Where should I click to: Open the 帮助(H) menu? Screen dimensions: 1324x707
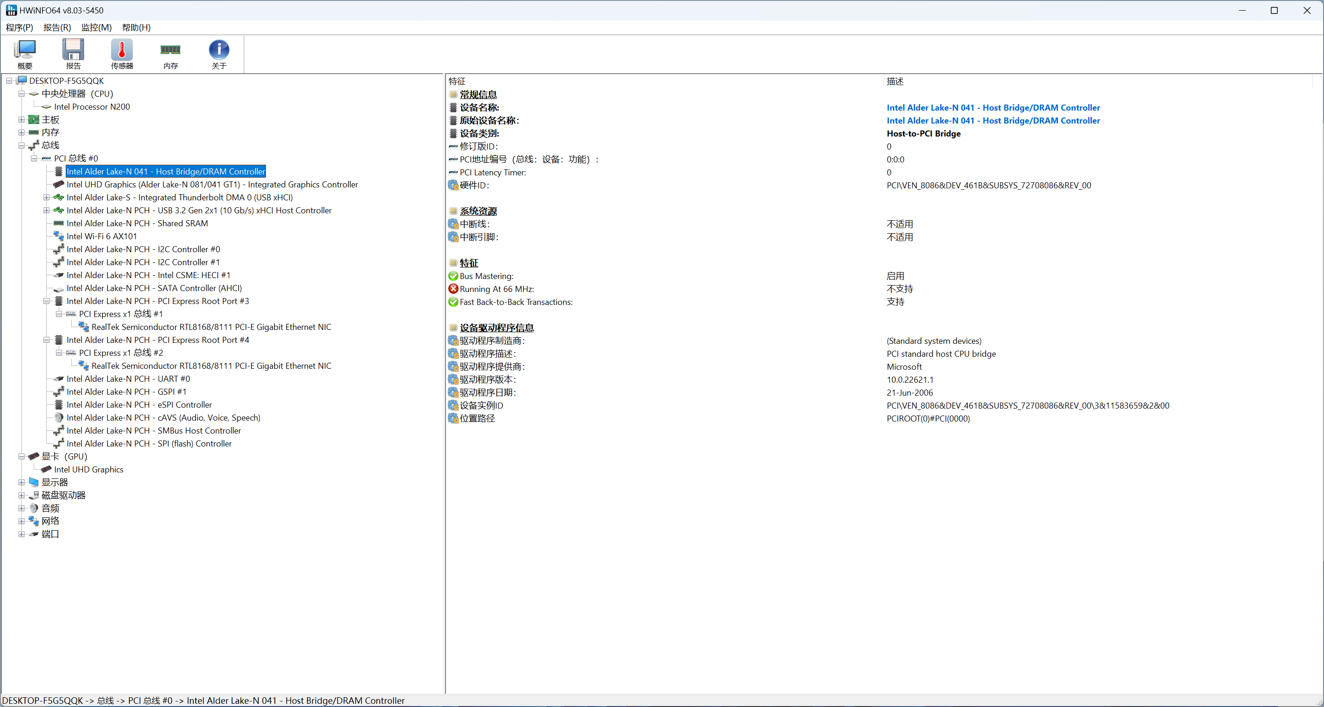136,27
